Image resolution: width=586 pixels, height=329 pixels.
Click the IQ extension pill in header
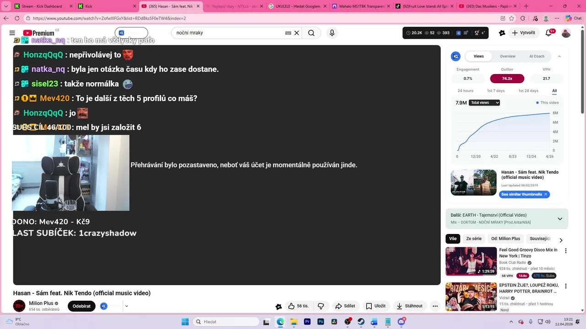point(131,33)
